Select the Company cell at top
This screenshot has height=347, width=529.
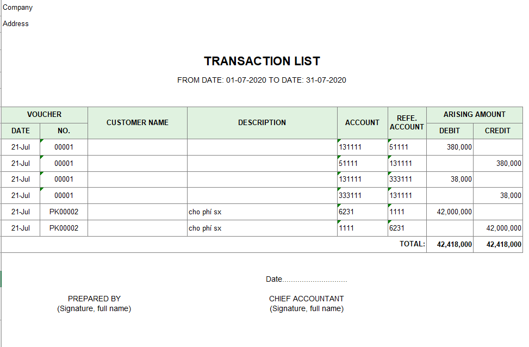pyautogui.click(x=17, y=8)
